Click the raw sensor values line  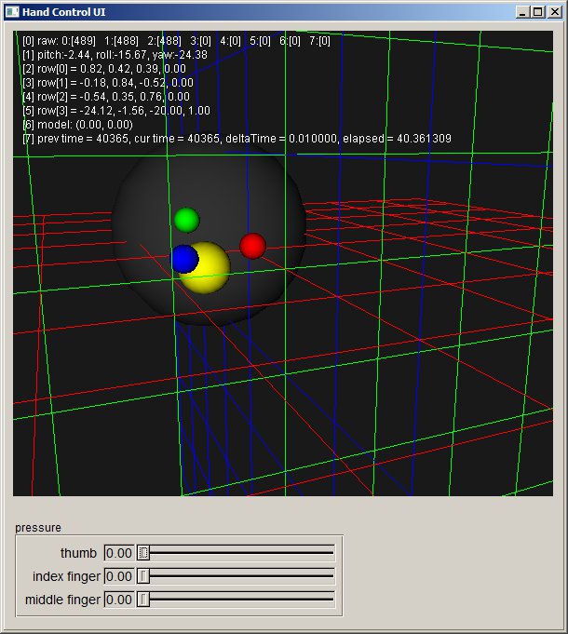coord(175,41)
